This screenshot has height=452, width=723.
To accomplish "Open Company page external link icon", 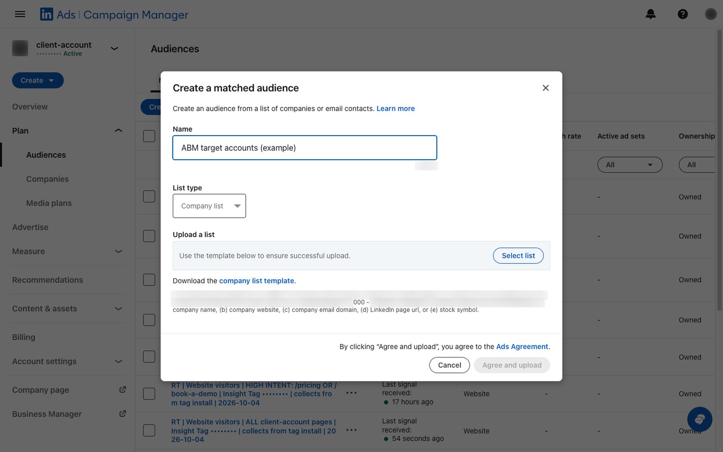I will pos(123,390).
